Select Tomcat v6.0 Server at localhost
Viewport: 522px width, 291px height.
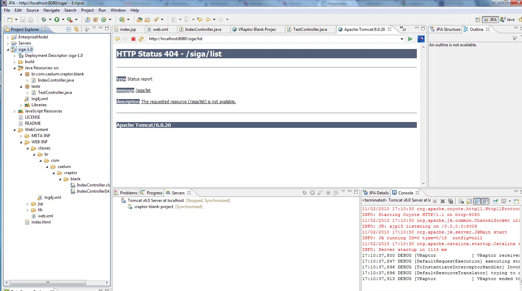(156, 201)
